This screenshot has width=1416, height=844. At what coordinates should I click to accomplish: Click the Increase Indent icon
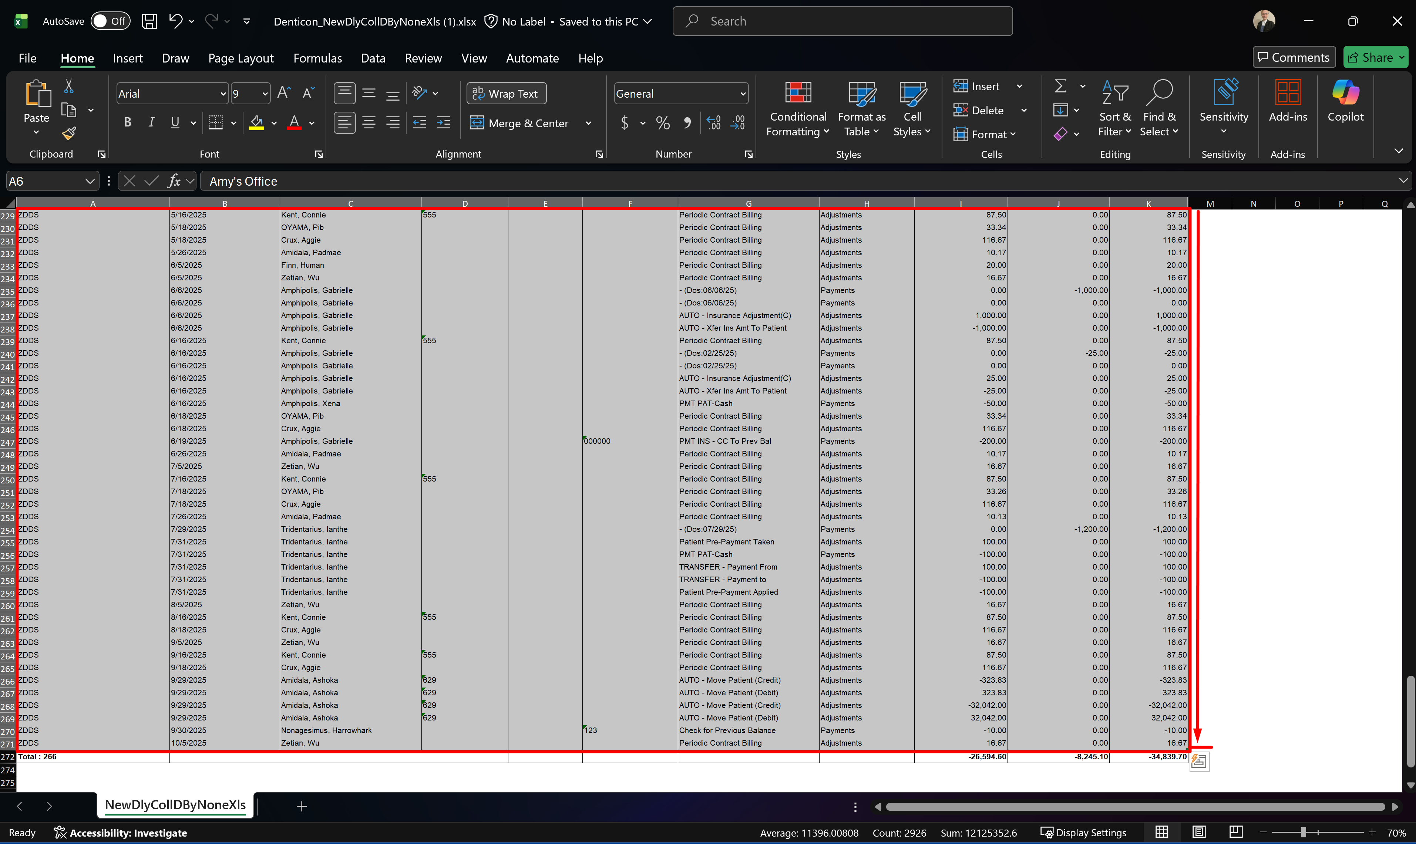pyautogui.click(x=443, y=123)
